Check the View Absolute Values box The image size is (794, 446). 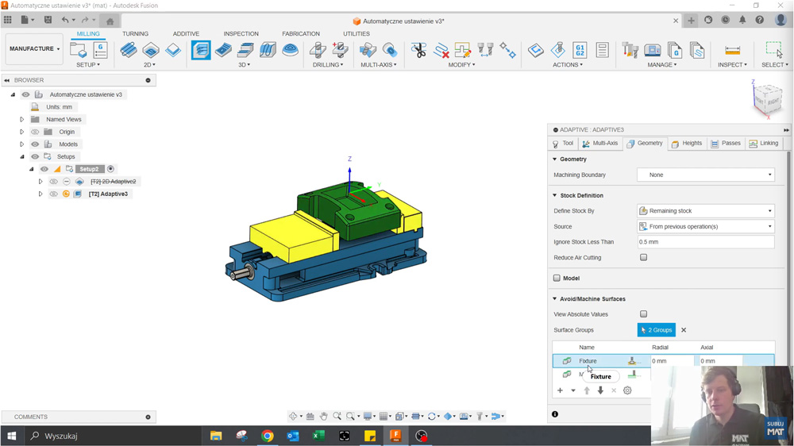pyautogui.click(x=643, y=314)
